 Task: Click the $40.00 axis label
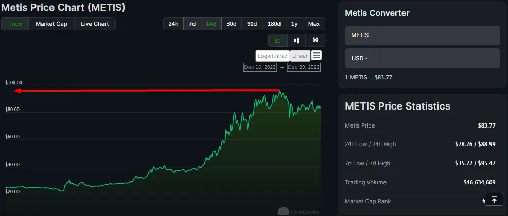[x=12, y=165]
